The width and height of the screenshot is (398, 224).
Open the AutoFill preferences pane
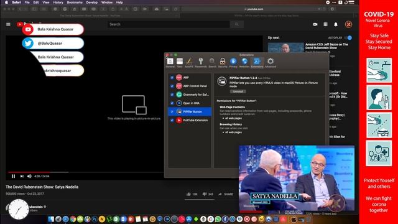pyautogui.click(x=189, y=62)
